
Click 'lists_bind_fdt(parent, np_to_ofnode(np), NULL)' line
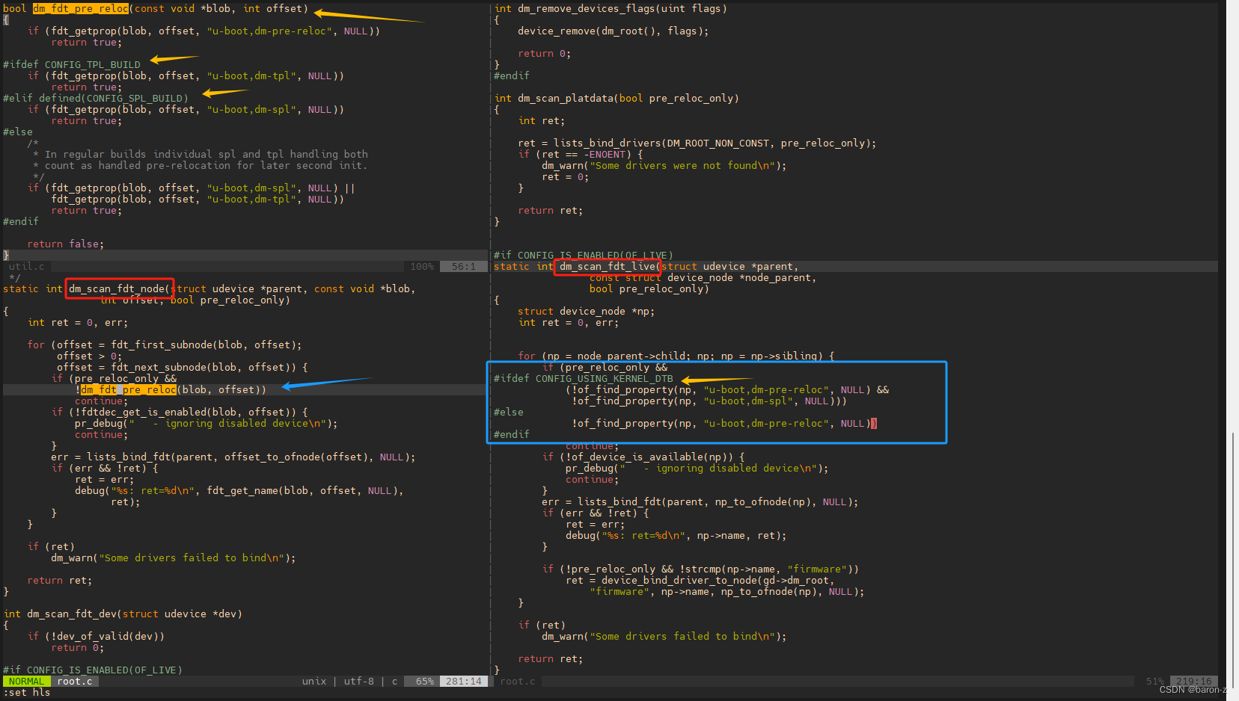[x=700, y=501]
